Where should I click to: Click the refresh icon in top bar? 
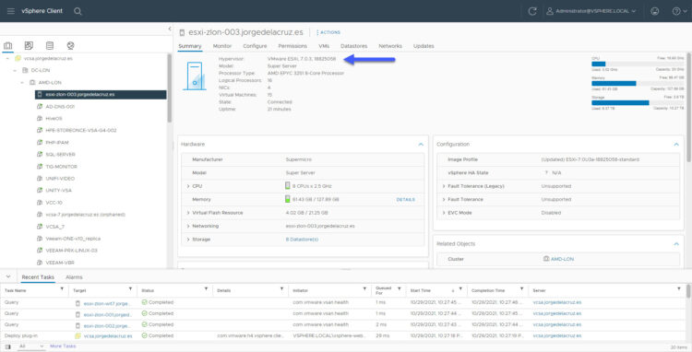(x=532, y=11)
